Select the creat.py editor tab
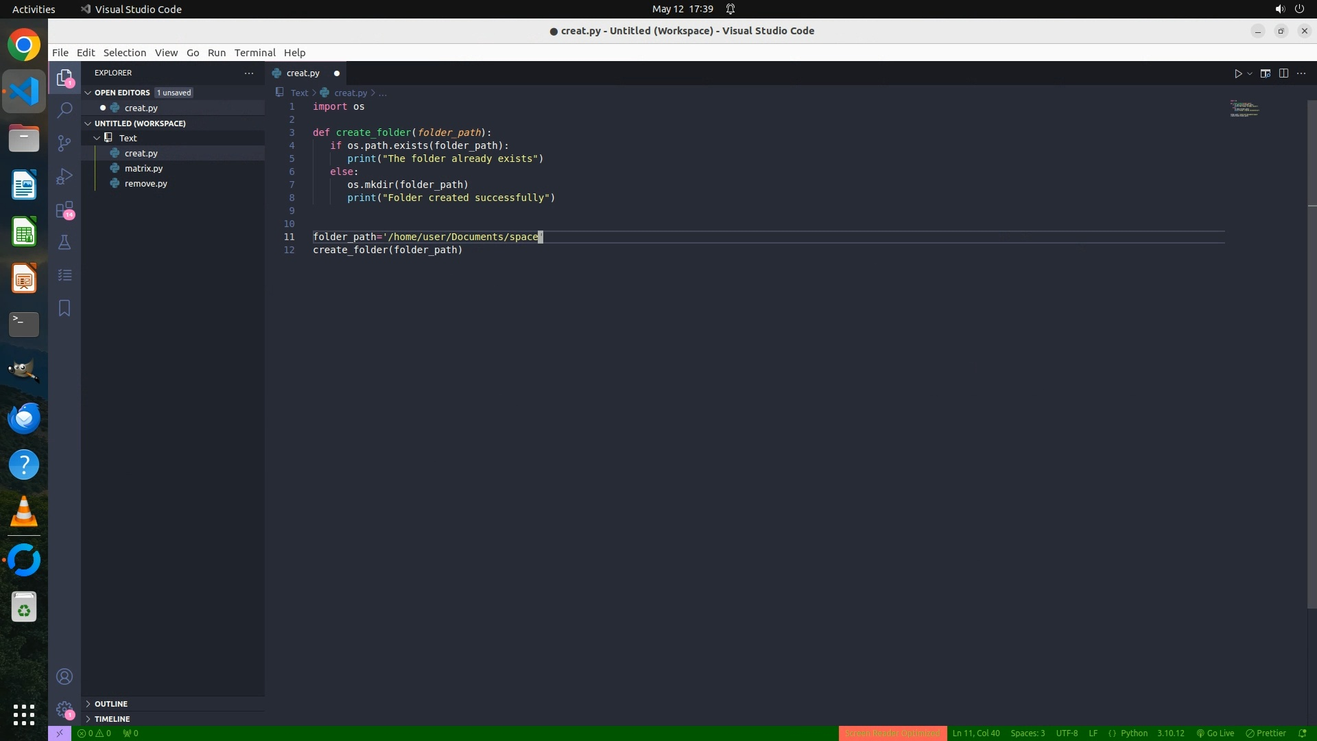This screenshot has width=1317, height=741. click(x=302, y=73)
